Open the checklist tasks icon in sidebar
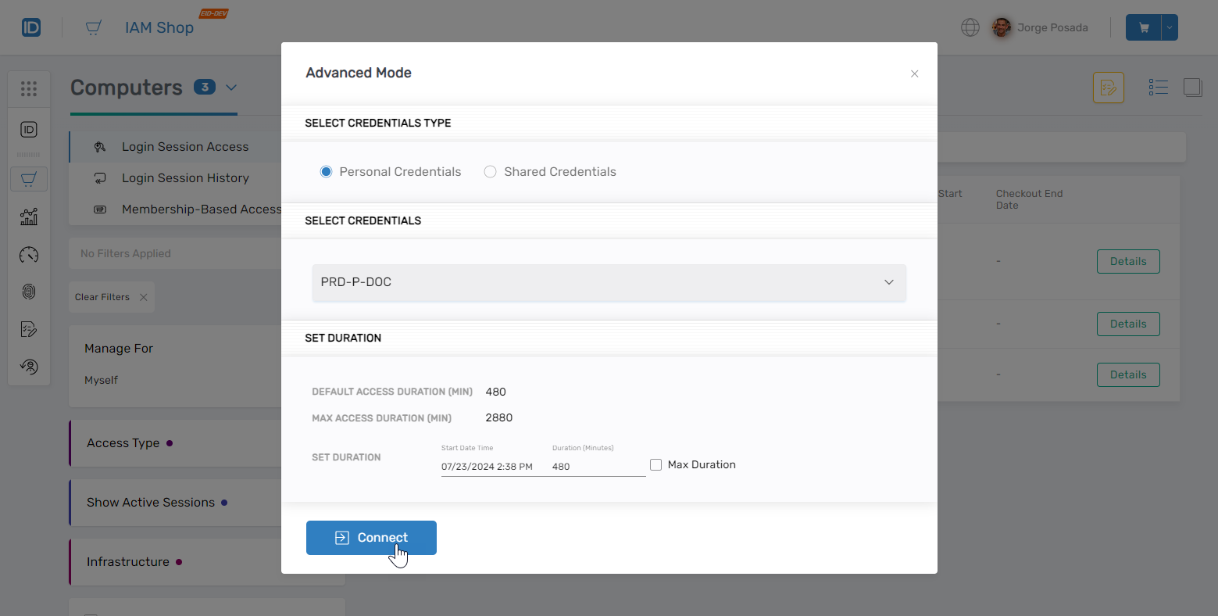 click(x=29, y=329)
